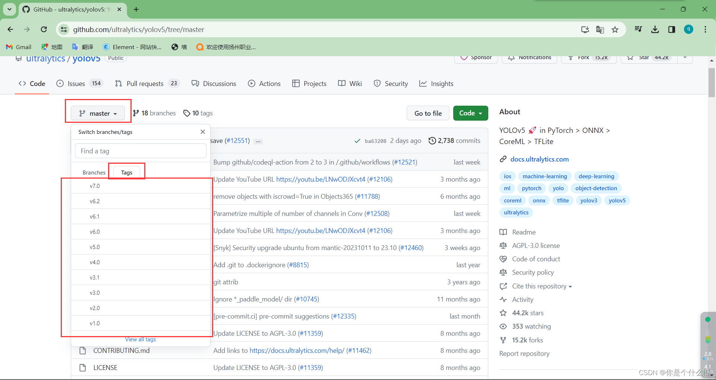This screenshot has width=716, height=380.
Task: Click the machine-learning topic tag
Action: pyautogui.click(x=545, y=176)
